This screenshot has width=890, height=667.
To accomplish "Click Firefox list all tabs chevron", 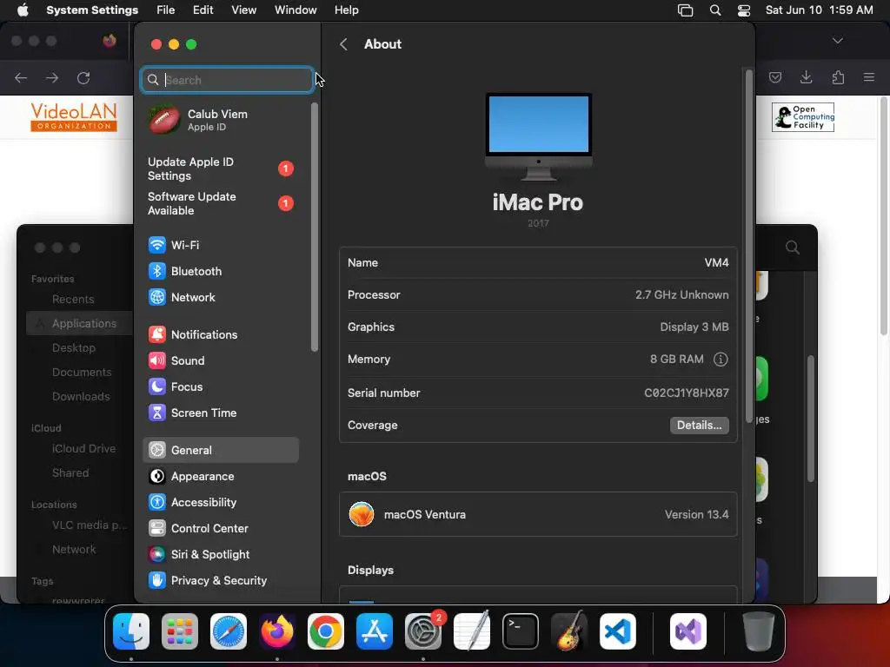I will [x=837, y=41].
